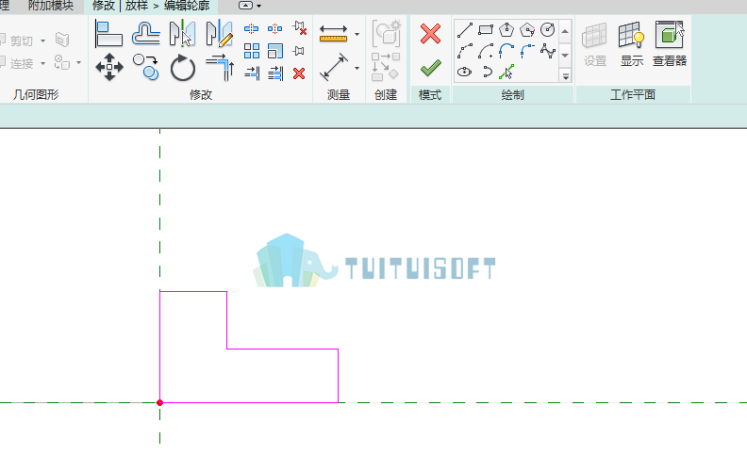The height and width of the screenshot is (455, 747).
Task: Select the Offset tool
Action: (146, 34)
